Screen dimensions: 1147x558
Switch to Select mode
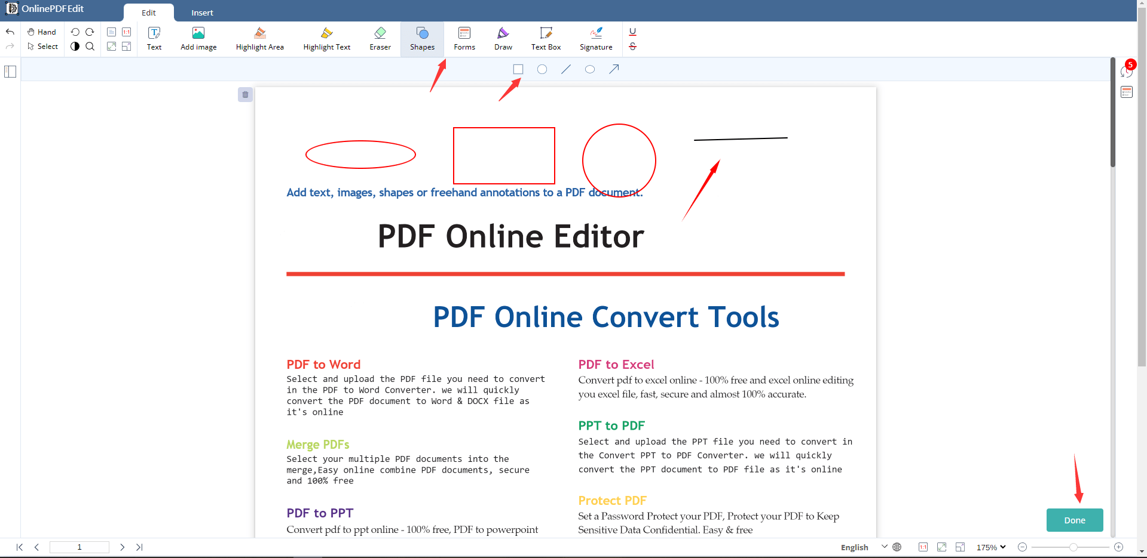[x=42, y=47]
